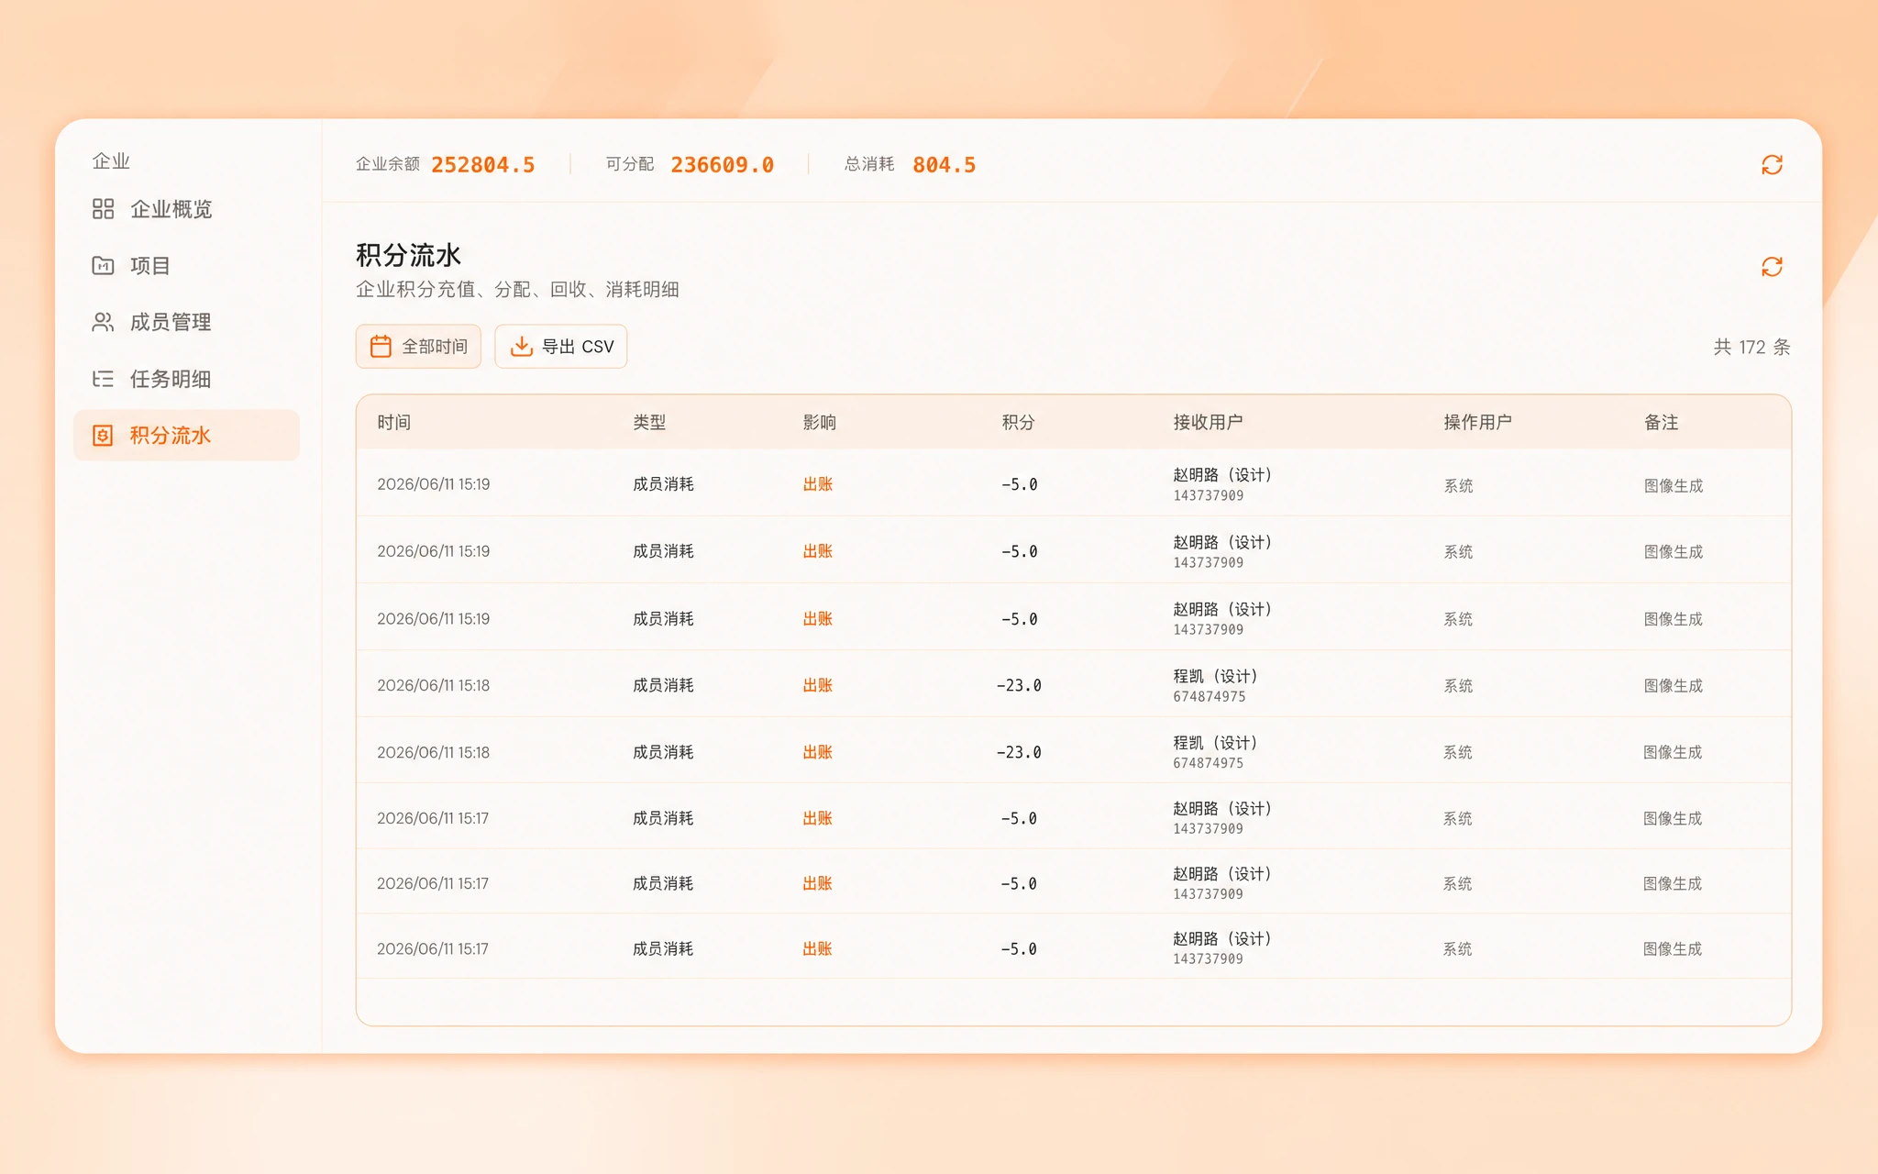1878x1174 pixels.
Task: Click the calendar icon in 全部时间 filter
Action: coord(381,346)
